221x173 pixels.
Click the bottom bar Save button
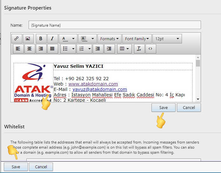pos(16,167)
